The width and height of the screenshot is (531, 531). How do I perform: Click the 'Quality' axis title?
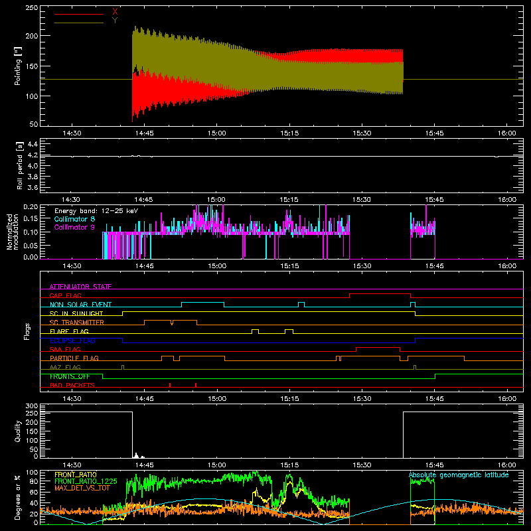pyautogui.click(x=18, y=431)
